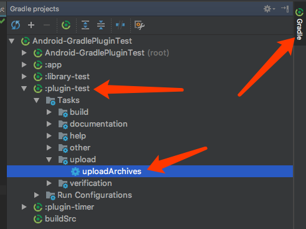Screen dimensions: 306x229
Task: Expand the :library-test module
Action: pyautogui.click(x=24, y=77)
